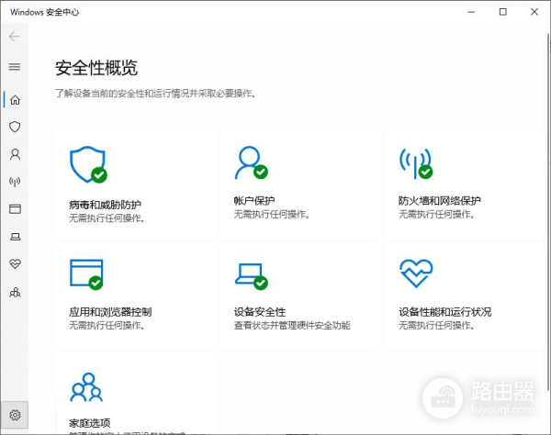The height and width of the screenshot is (435, 551).
Task: Maximize the Windows 安全中心 window
Action: pos(503,12)
